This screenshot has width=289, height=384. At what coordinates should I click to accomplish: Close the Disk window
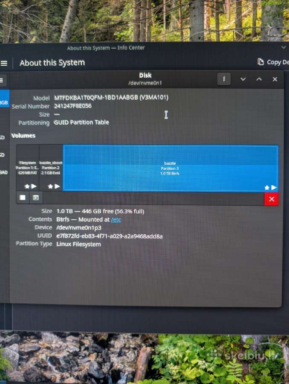tap(275, 79)
